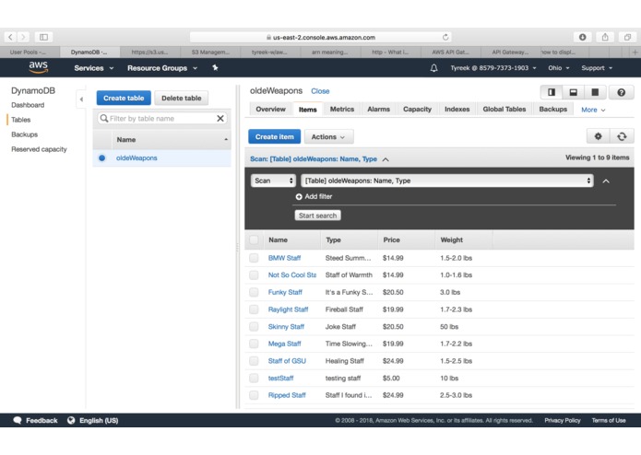Check the Staff of GSU row checkbox

pyautogui.click(x=254, y=361)
